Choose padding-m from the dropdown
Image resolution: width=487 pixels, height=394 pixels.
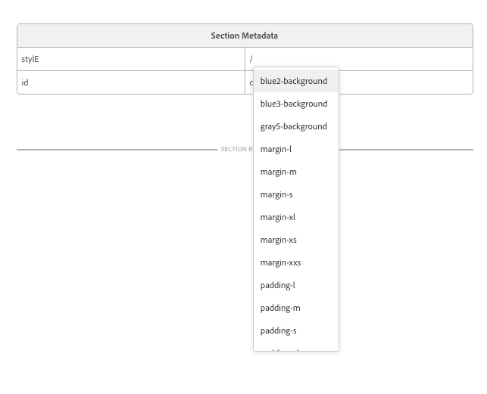(296, 308)
